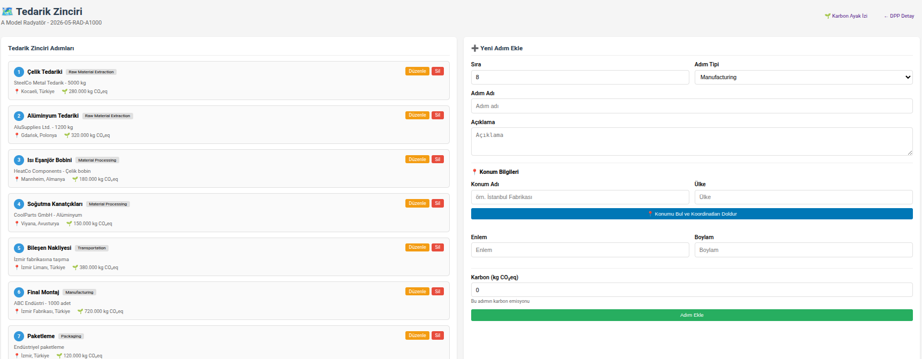Click the leaf icon next to 720.000 kg CO₂eq
Screen dimensions: 922x359
pyautogui.click(x=80, y=311)
